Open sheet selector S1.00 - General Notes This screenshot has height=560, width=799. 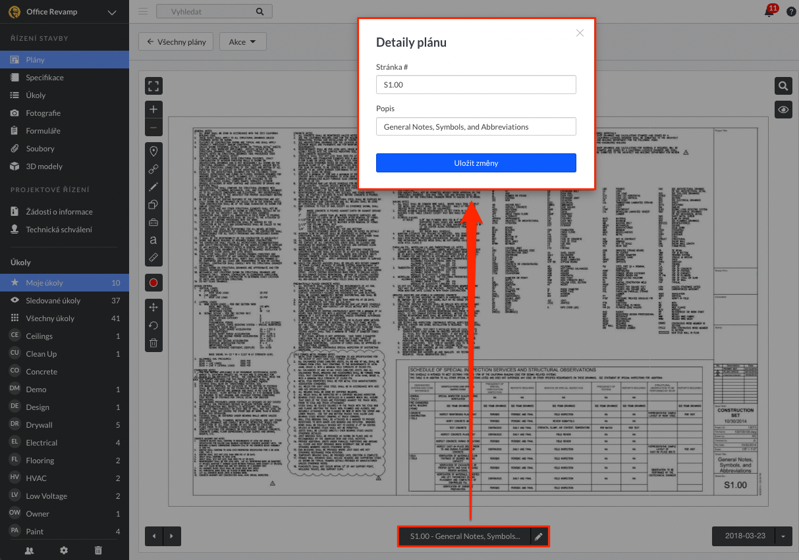[x=464, y=536]
